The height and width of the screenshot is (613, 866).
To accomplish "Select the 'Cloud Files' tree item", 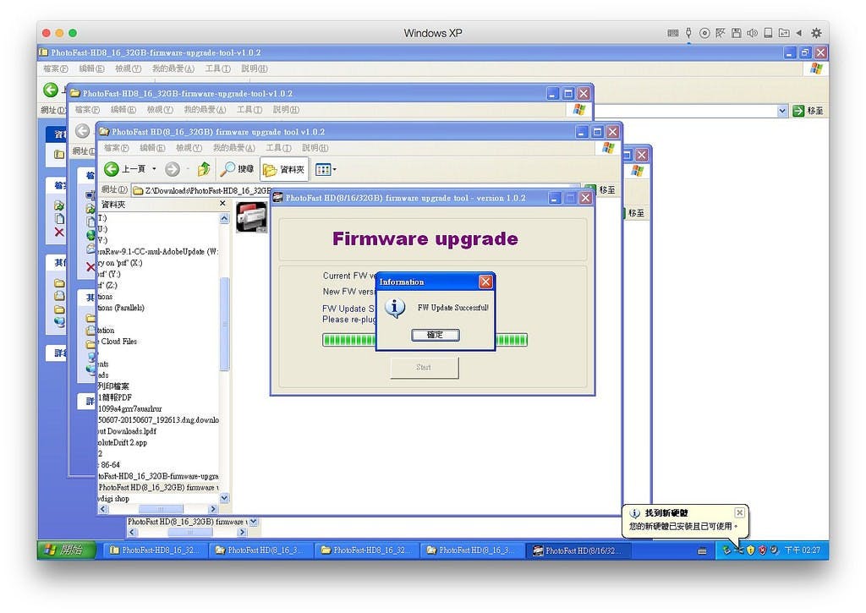I will point(118,342).
